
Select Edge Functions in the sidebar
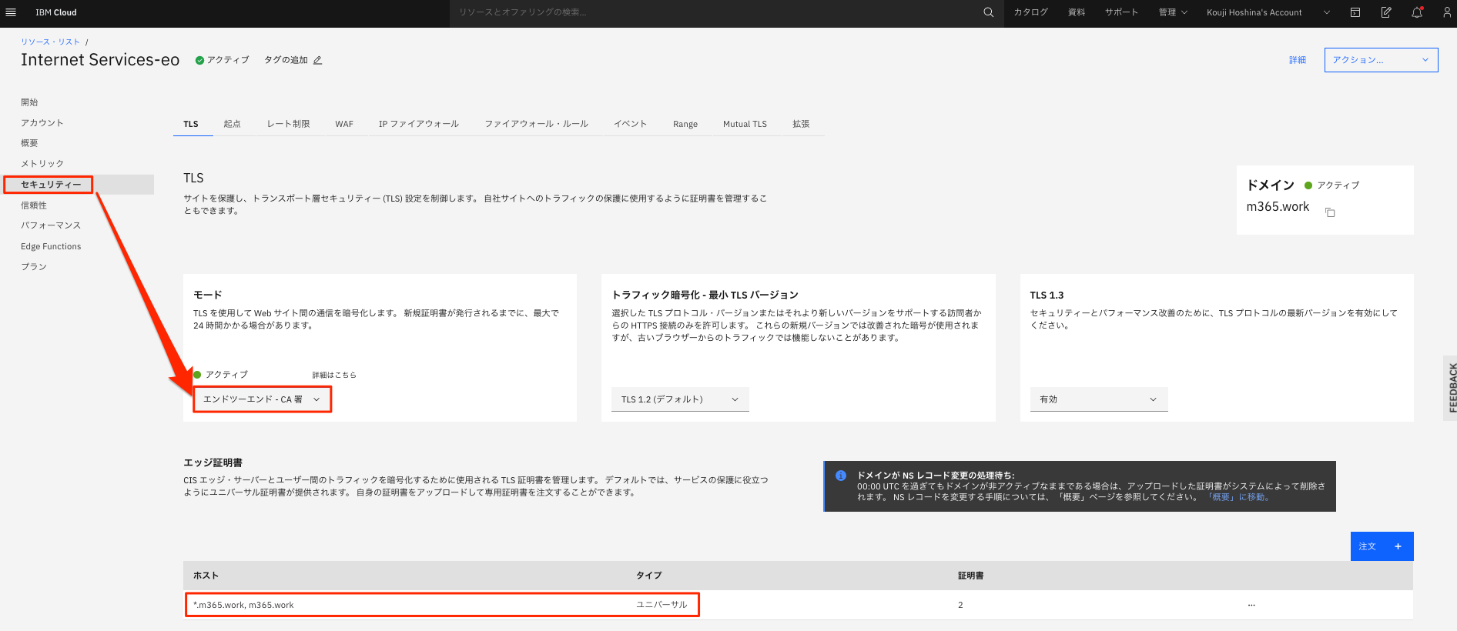[x=51, y=246]
